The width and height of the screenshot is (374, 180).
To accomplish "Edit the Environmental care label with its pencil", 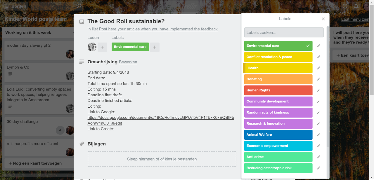I will [x=318, y=46].
